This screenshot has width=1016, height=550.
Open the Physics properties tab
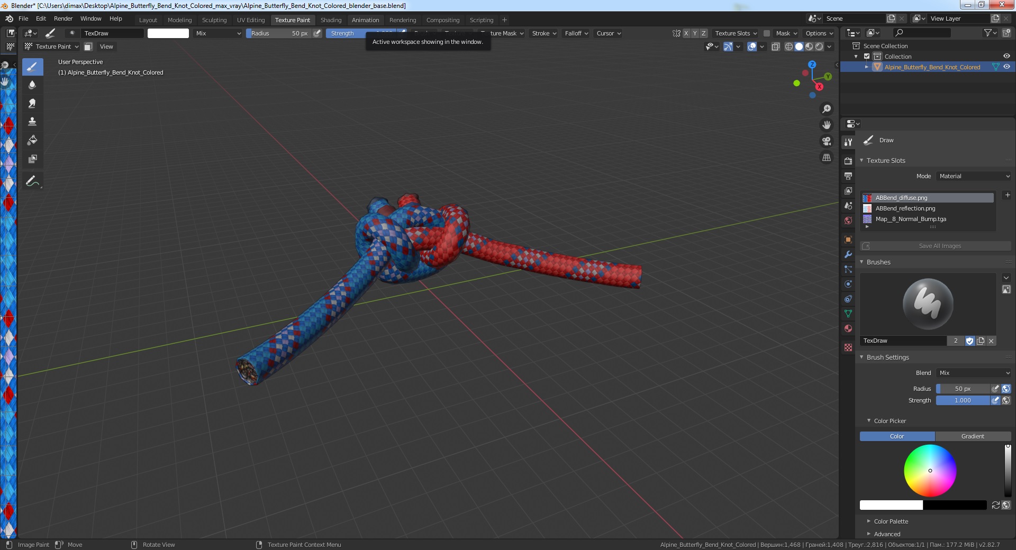[848, 284]
